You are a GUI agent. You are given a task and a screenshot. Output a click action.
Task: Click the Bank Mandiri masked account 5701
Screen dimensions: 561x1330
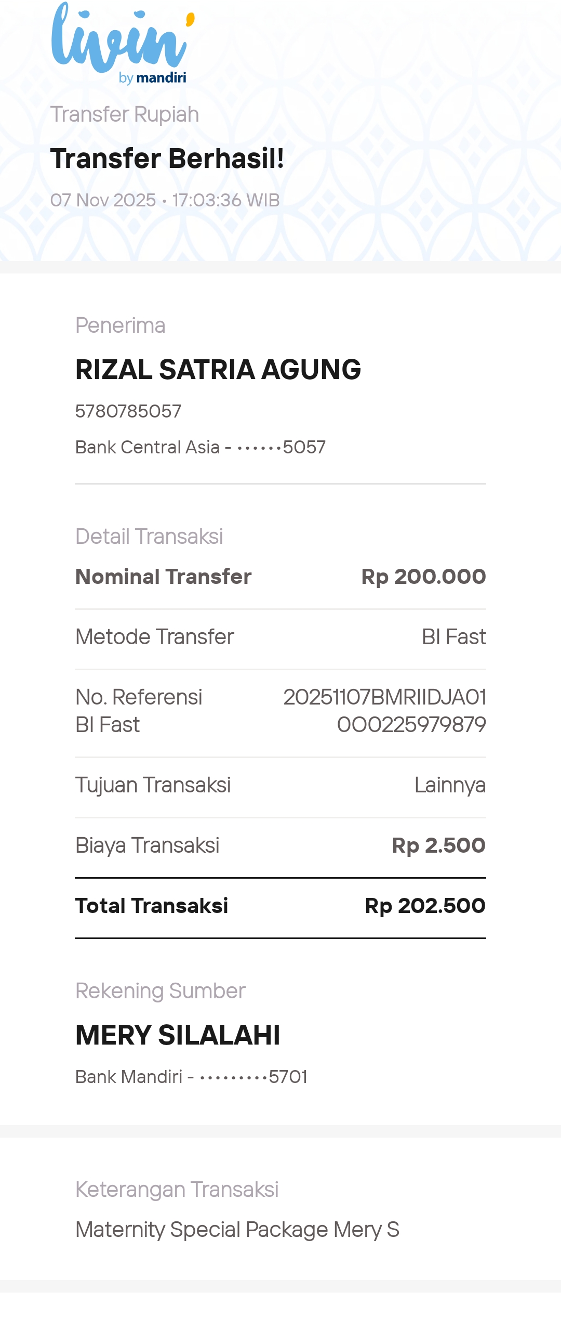(192, 1077)
